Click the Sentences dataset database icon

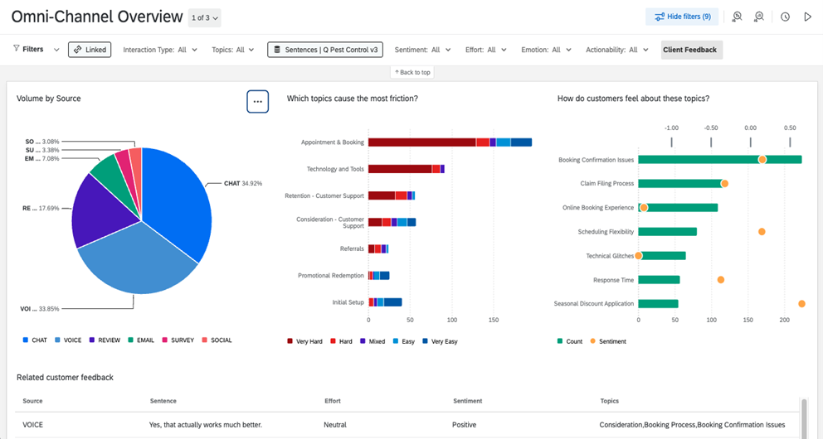(277, 50)
